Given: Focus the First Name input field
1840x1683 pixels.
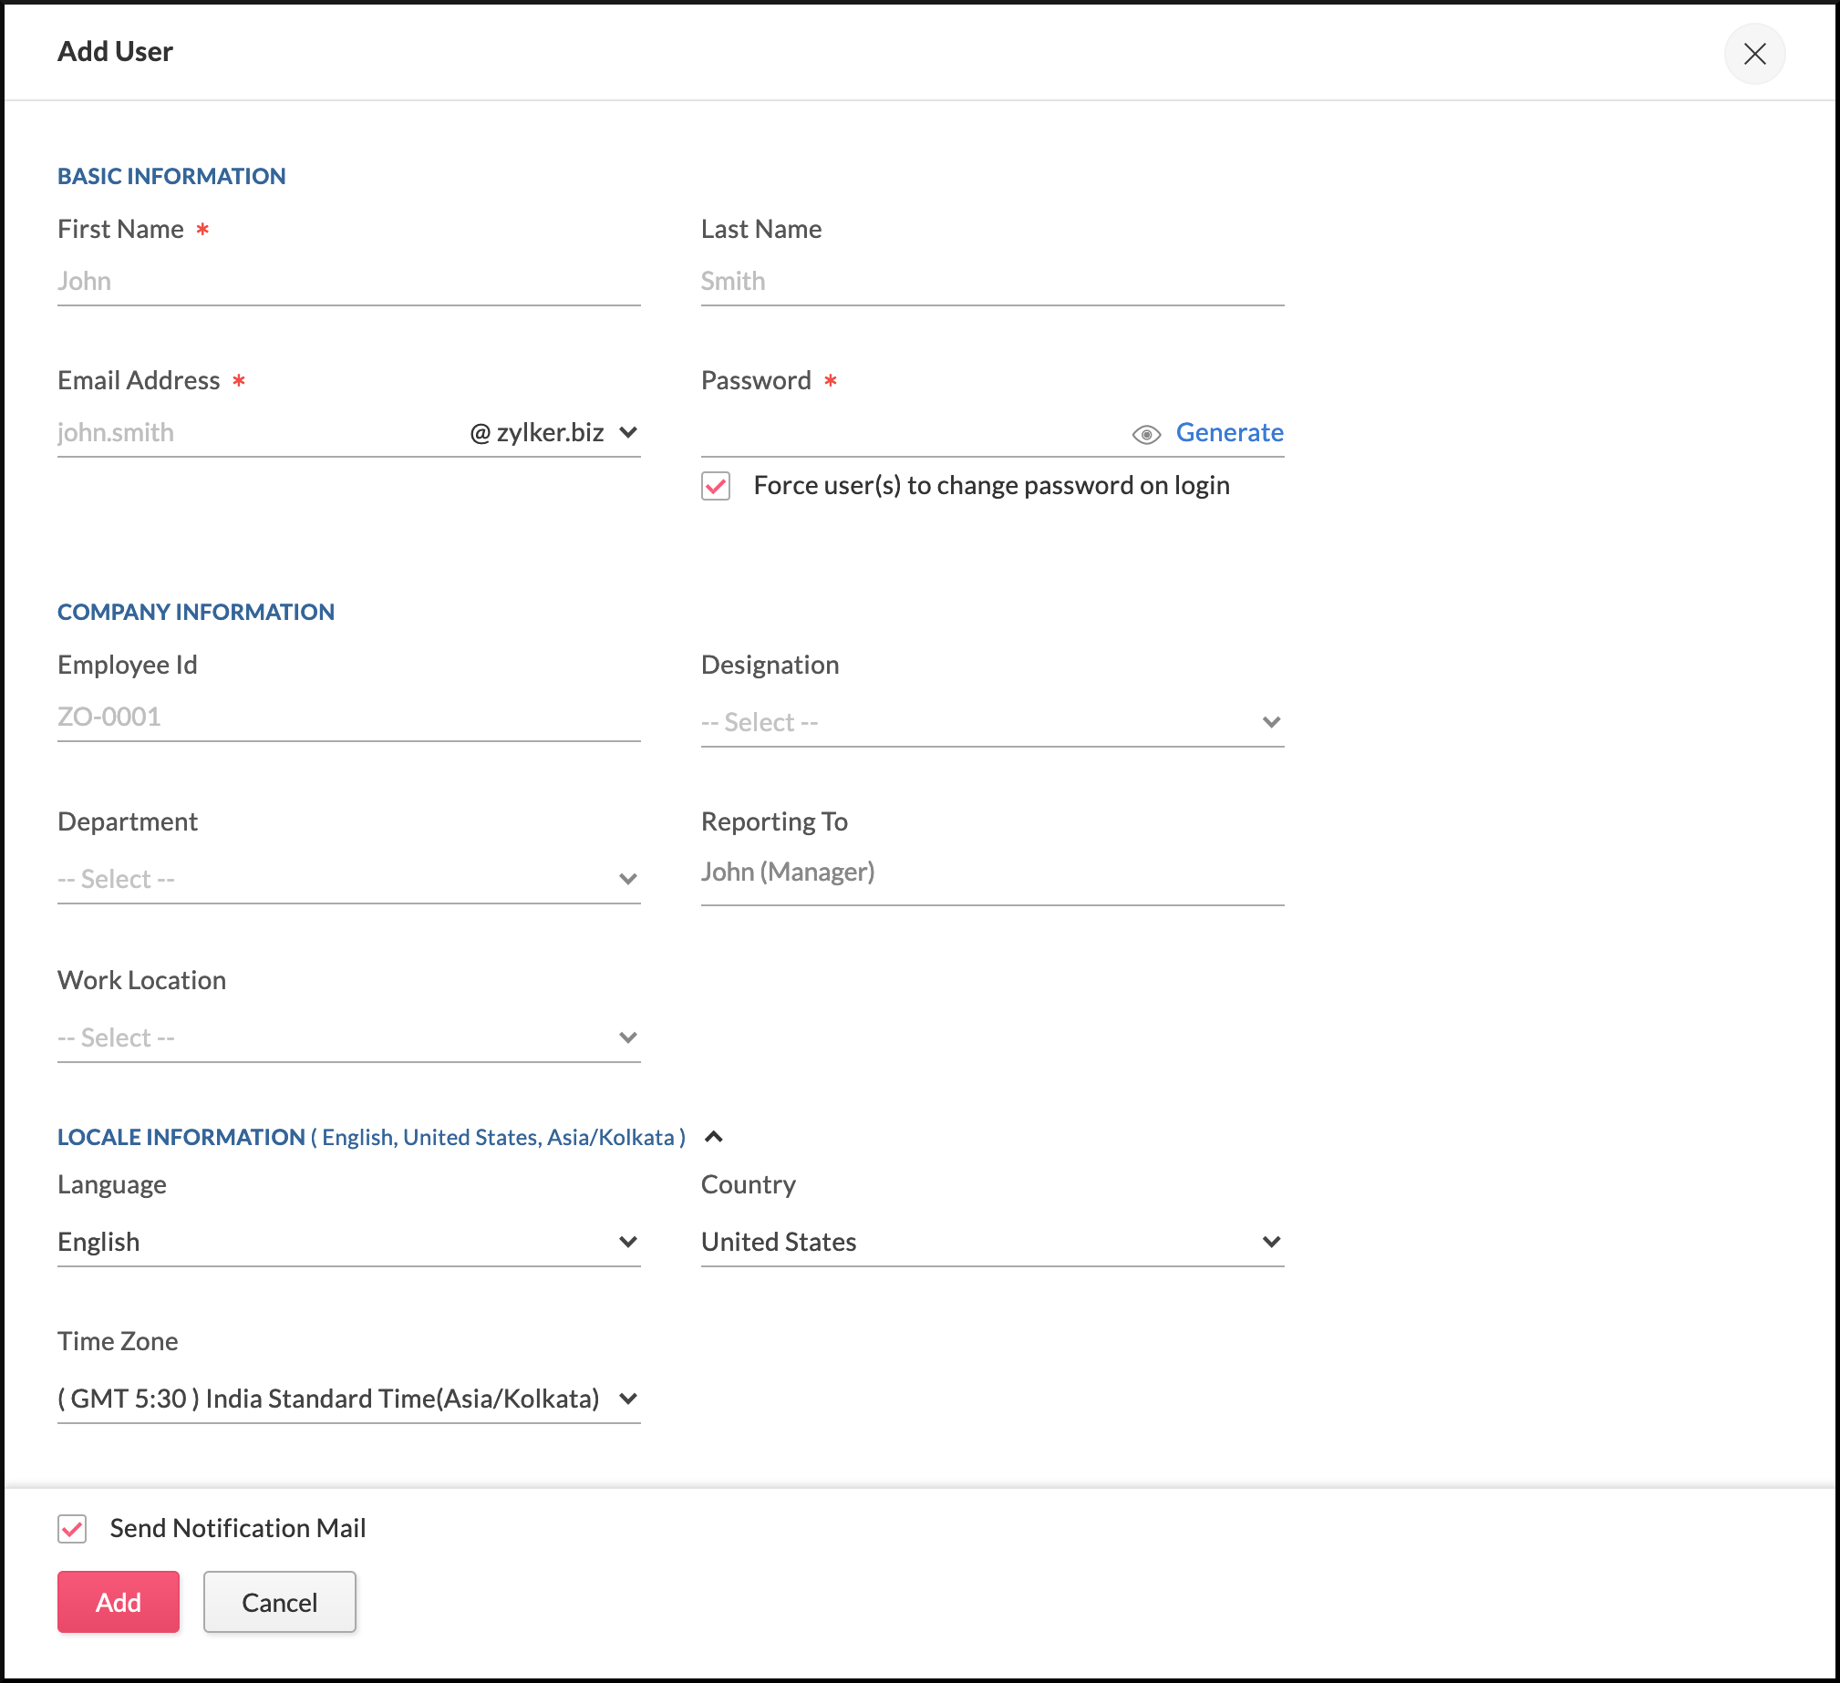Looking at the screenshot, I should coord(347,281).
